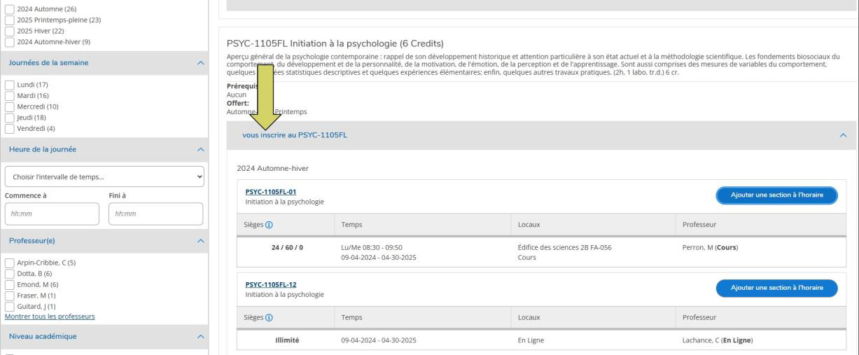Filter by professor Dotta, B (6)
This screenshot has width=859, height=355.
9,273
